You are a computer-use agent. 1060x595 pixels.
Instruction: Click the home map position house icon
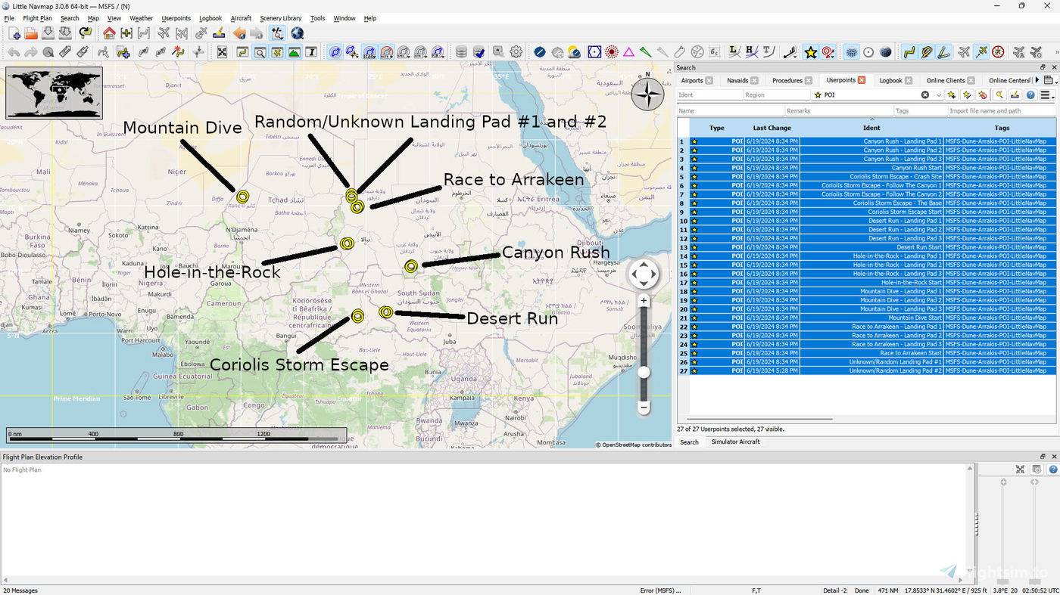108,33
